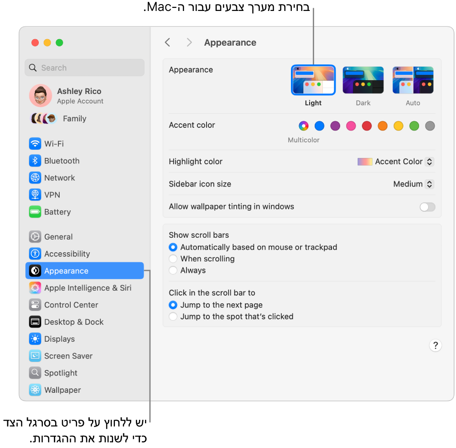This screenshot has height=448, width=456.
Task: Click the Screen Saver icon
Action: tap(35, 356)
